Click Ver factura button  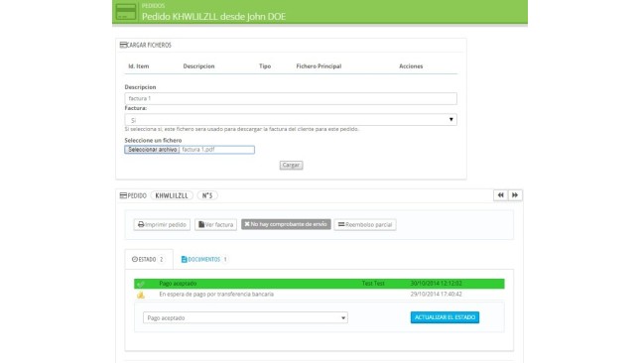point(216,224)
